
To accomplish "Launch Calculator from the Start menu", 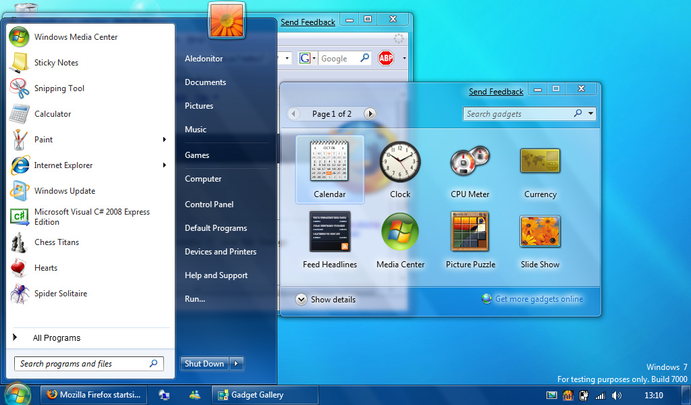I will tap(91, 113).
